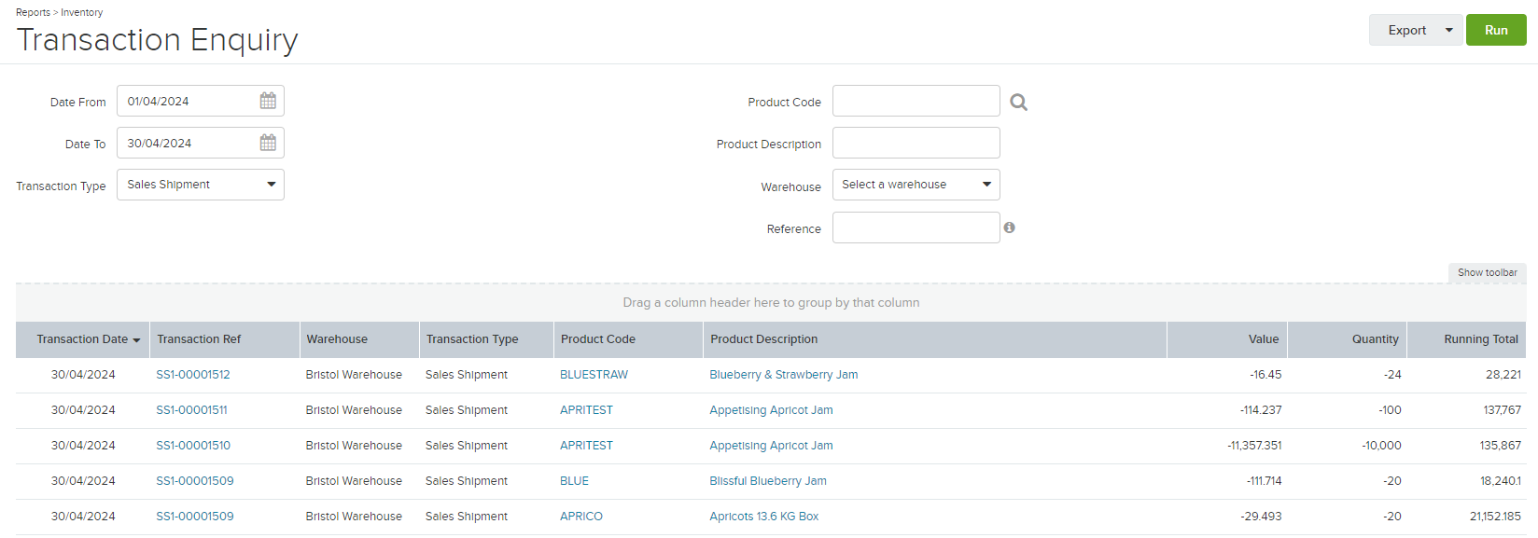Sort by Transaction Ref column header
The height and width of the screenshot is (538, 1538).
coord(224,339)
